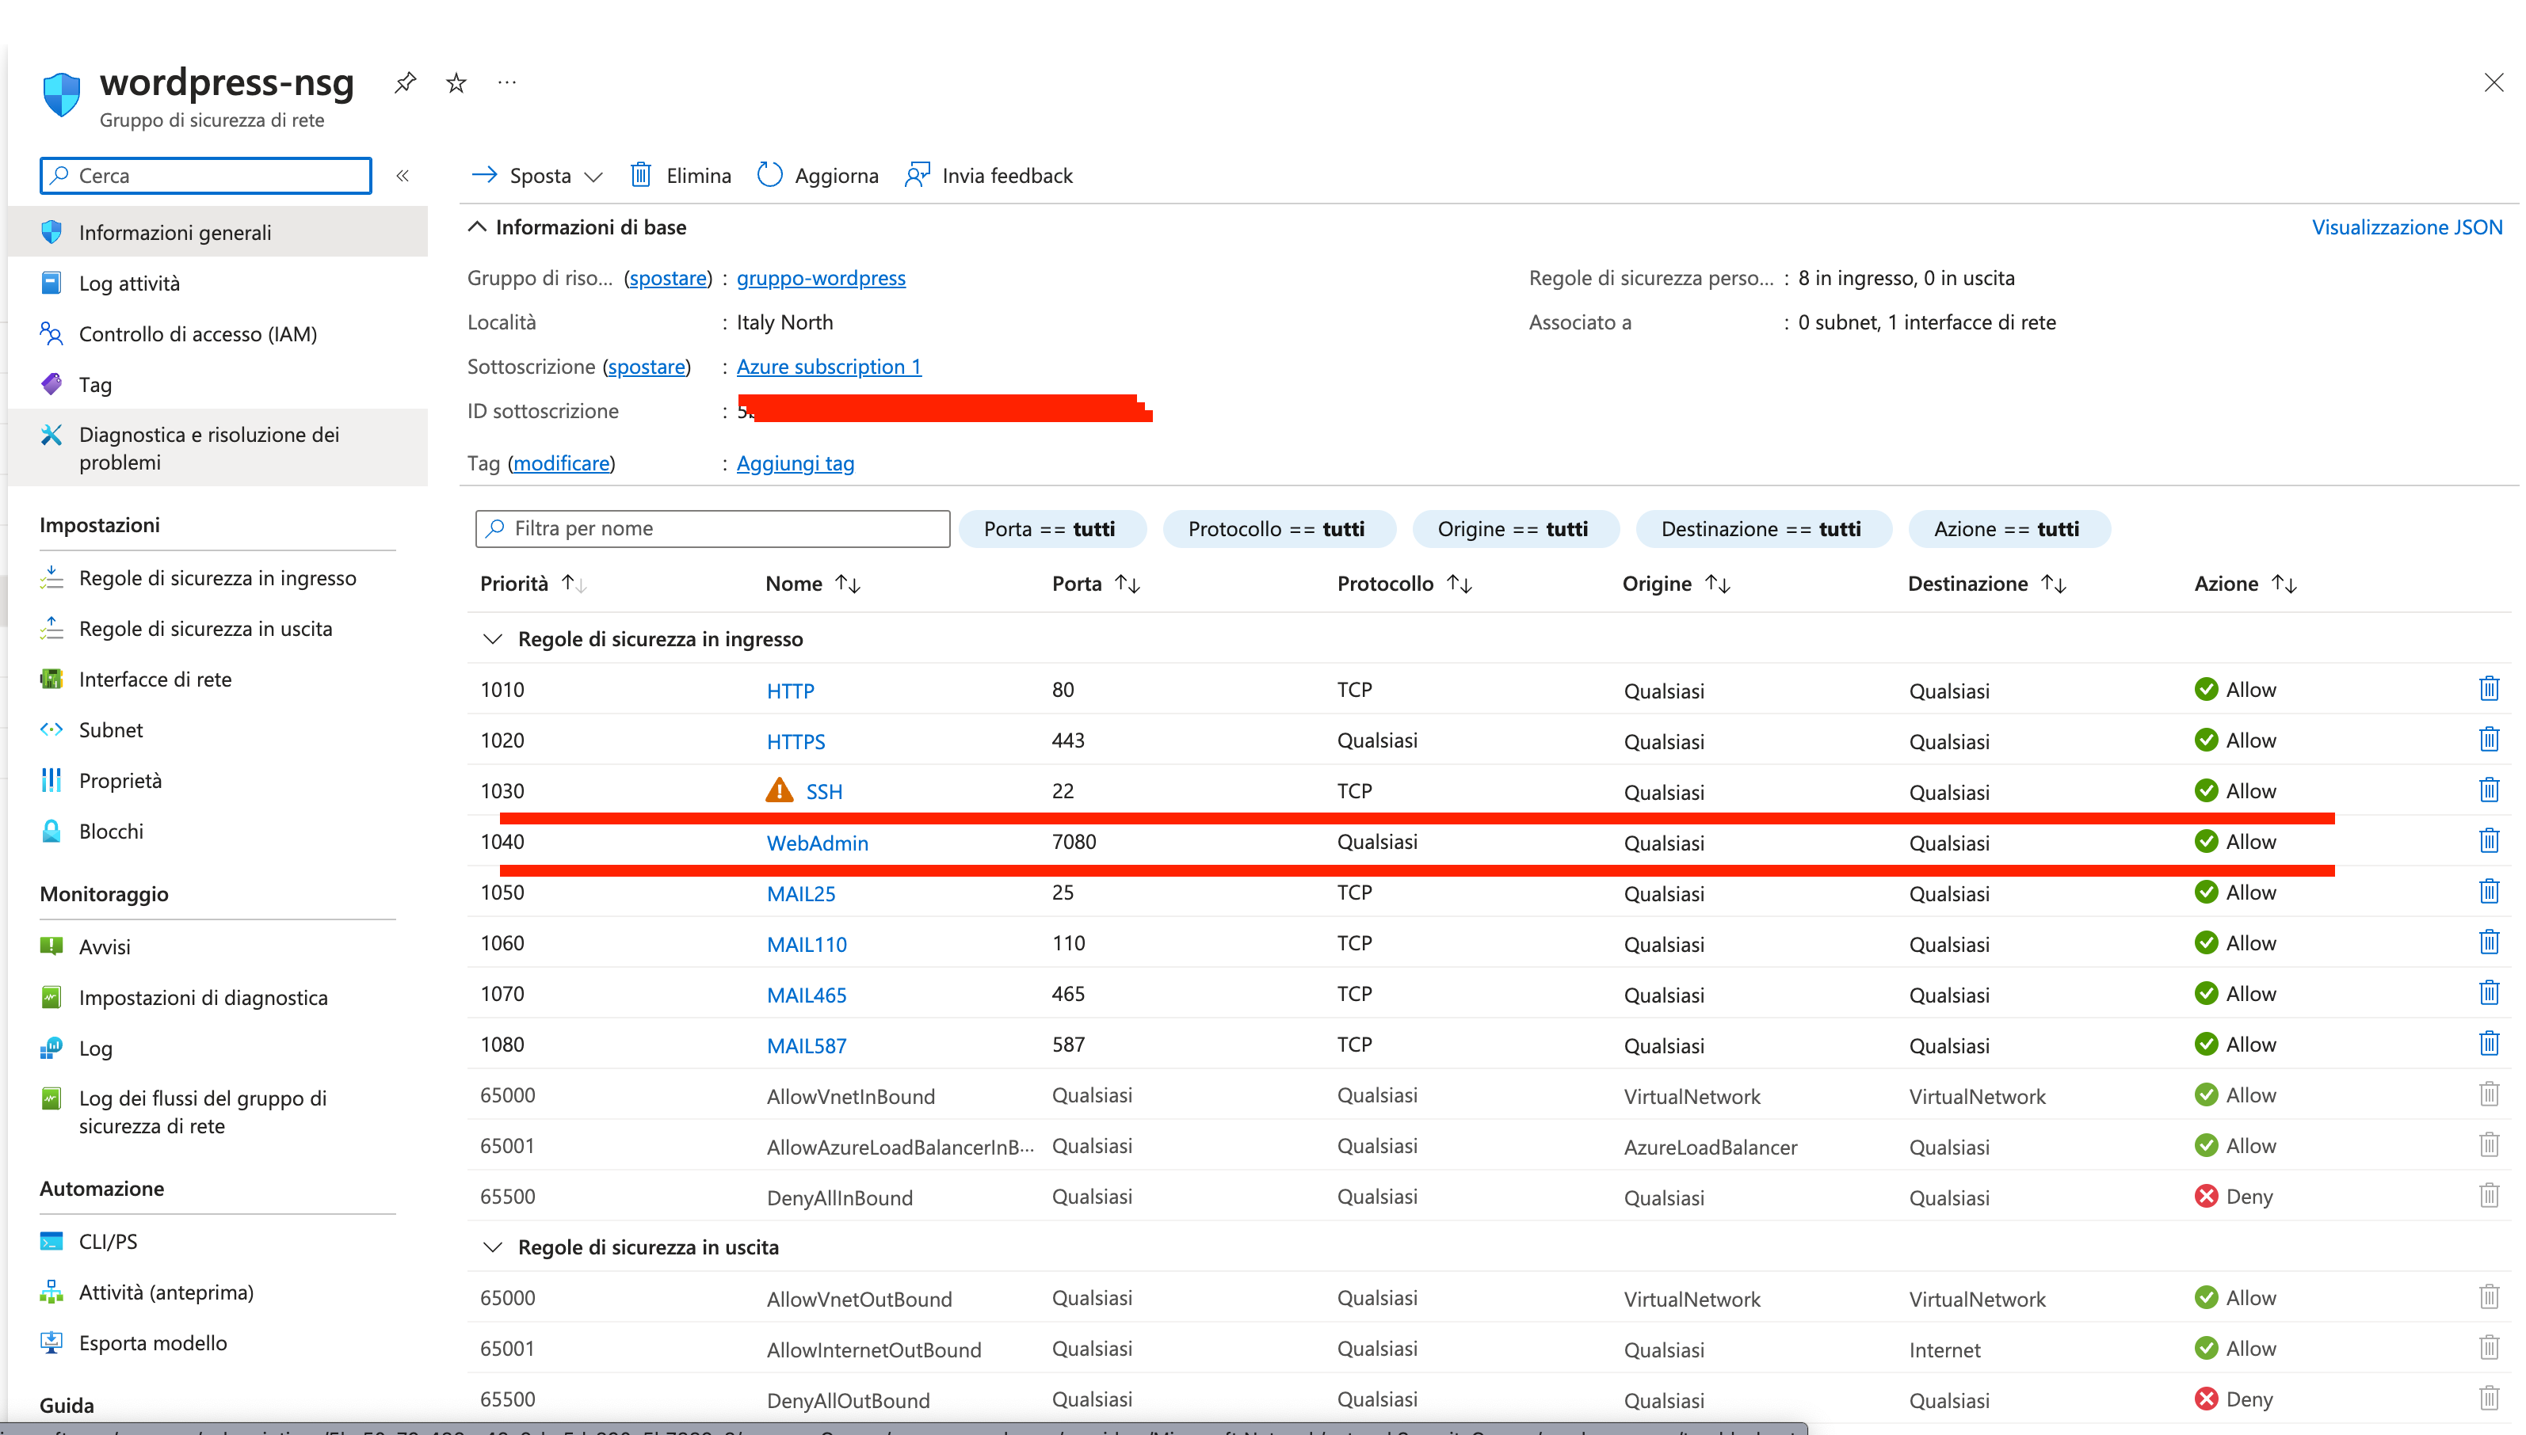Open Regole di sicurezza in ingresso
Screen dimensions: 2526x1435
point(218,577)
